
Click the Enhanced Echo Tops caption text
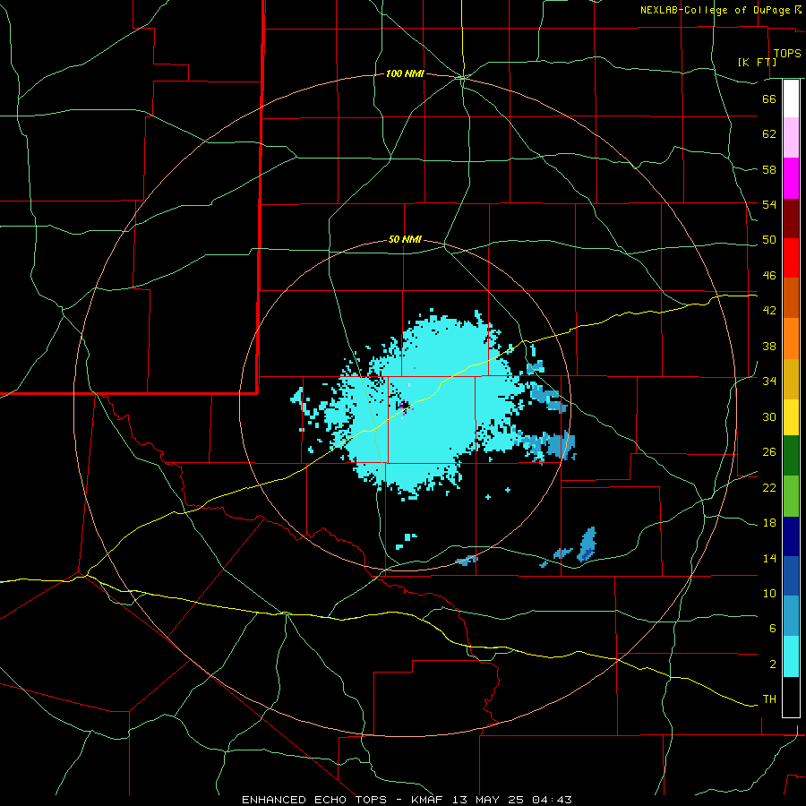coord(407,800)
